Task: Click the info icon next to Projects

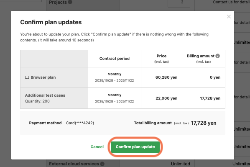Action: coord(70,2)
